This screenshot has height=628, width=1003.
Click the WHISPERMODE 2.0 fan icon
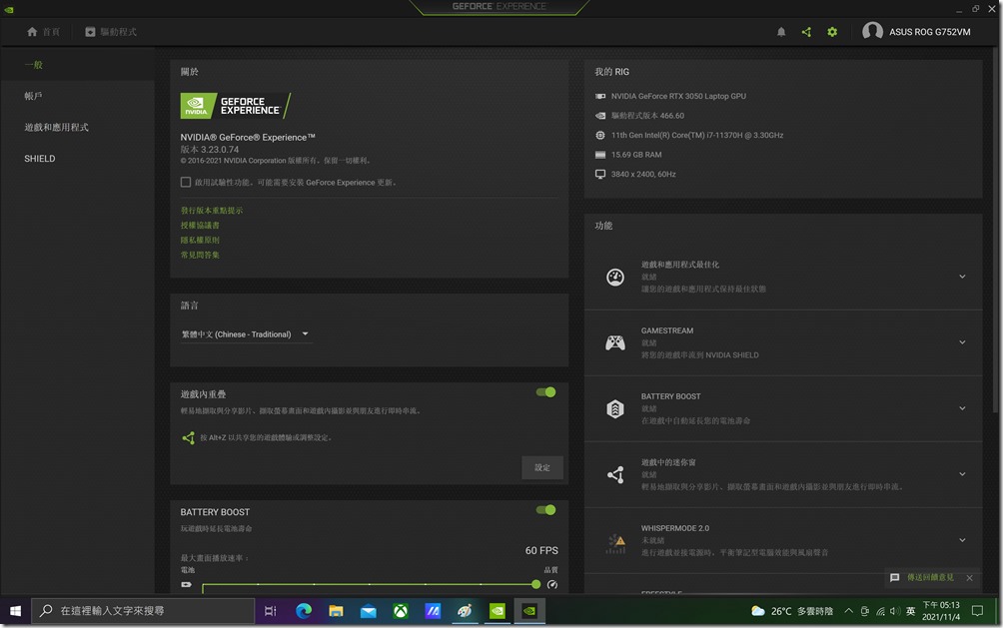(614, 540)
